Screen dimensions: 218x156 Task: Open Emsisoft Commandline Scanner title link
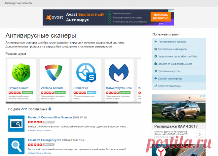click(50, 117)
